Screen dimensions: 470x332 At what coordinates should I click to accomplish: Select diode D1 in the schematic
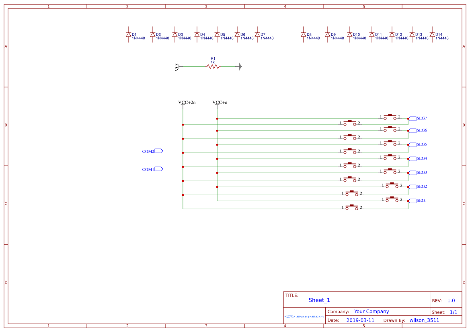click(x=128, y=35)
